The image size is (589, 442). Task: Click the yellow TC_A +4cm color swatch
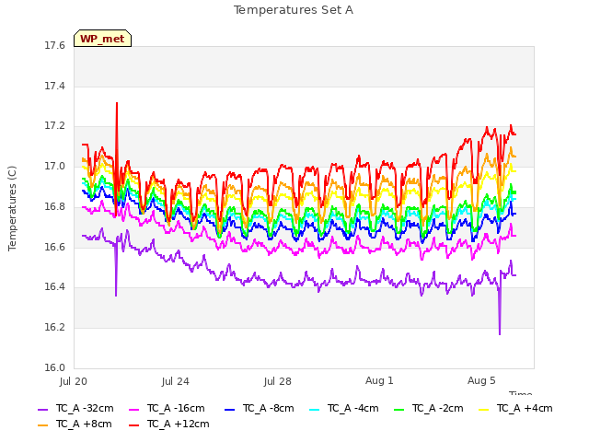pos(483,410)
